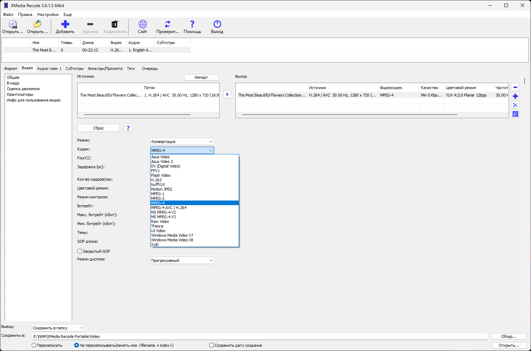Expand the Режим Конвертация dropdown
This screenshot has width=531, height=351.
point(182,142)
